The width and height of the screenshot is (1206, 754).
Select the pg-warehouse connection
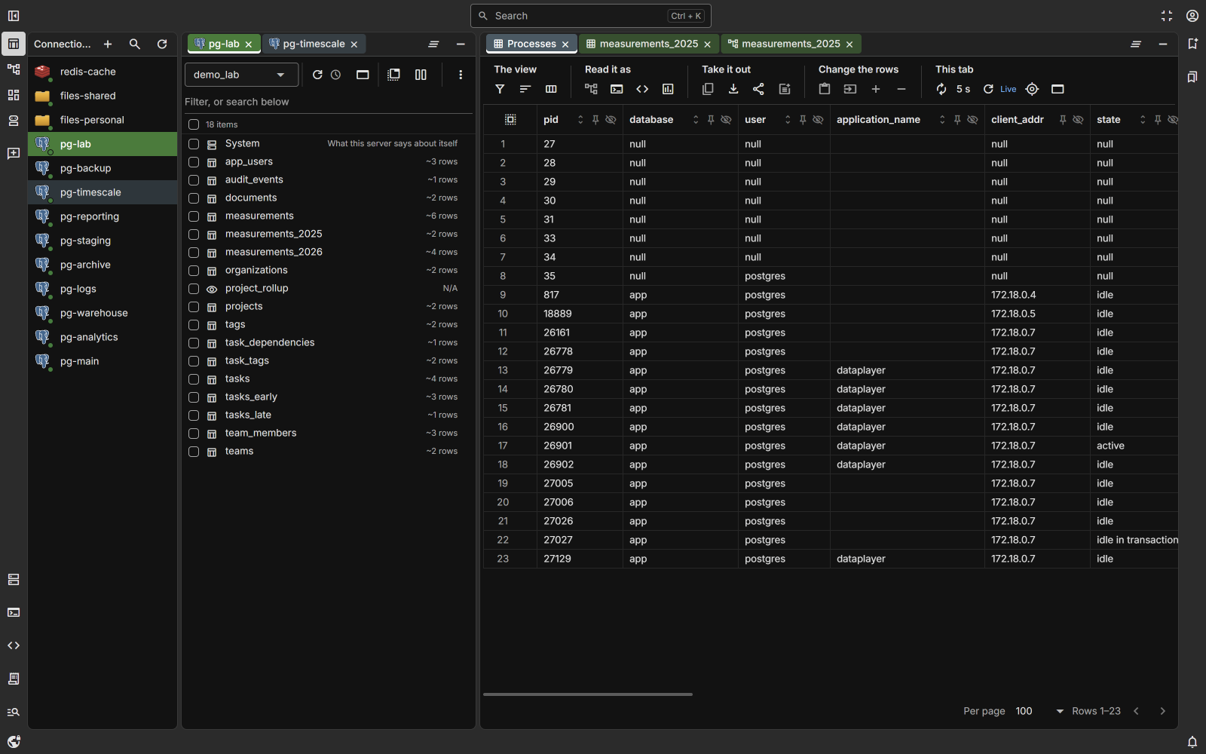pyautogui.click(x=103, y=313)
